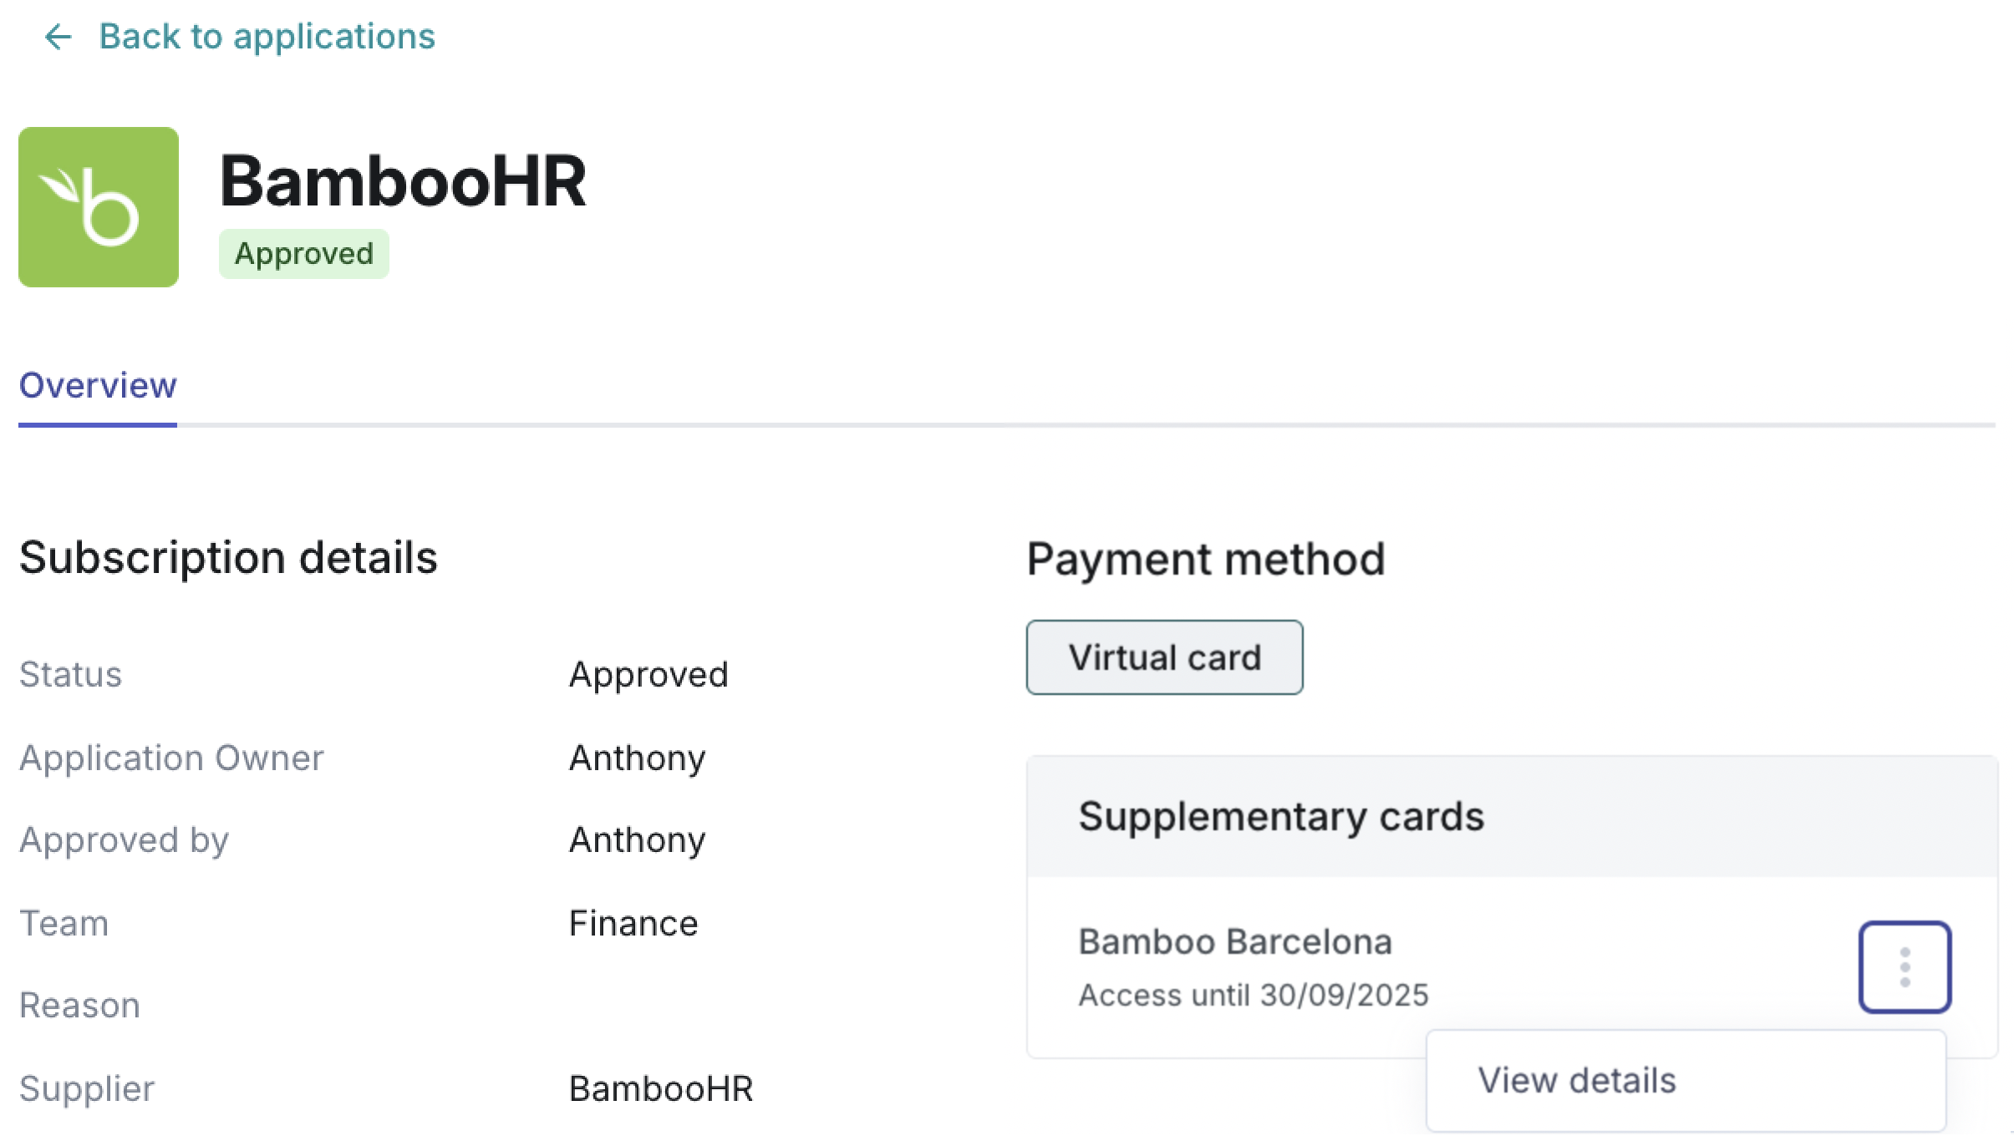
Task: Open the three-dot menu for Bamboo Barcelona
Action: [1905, 967]
